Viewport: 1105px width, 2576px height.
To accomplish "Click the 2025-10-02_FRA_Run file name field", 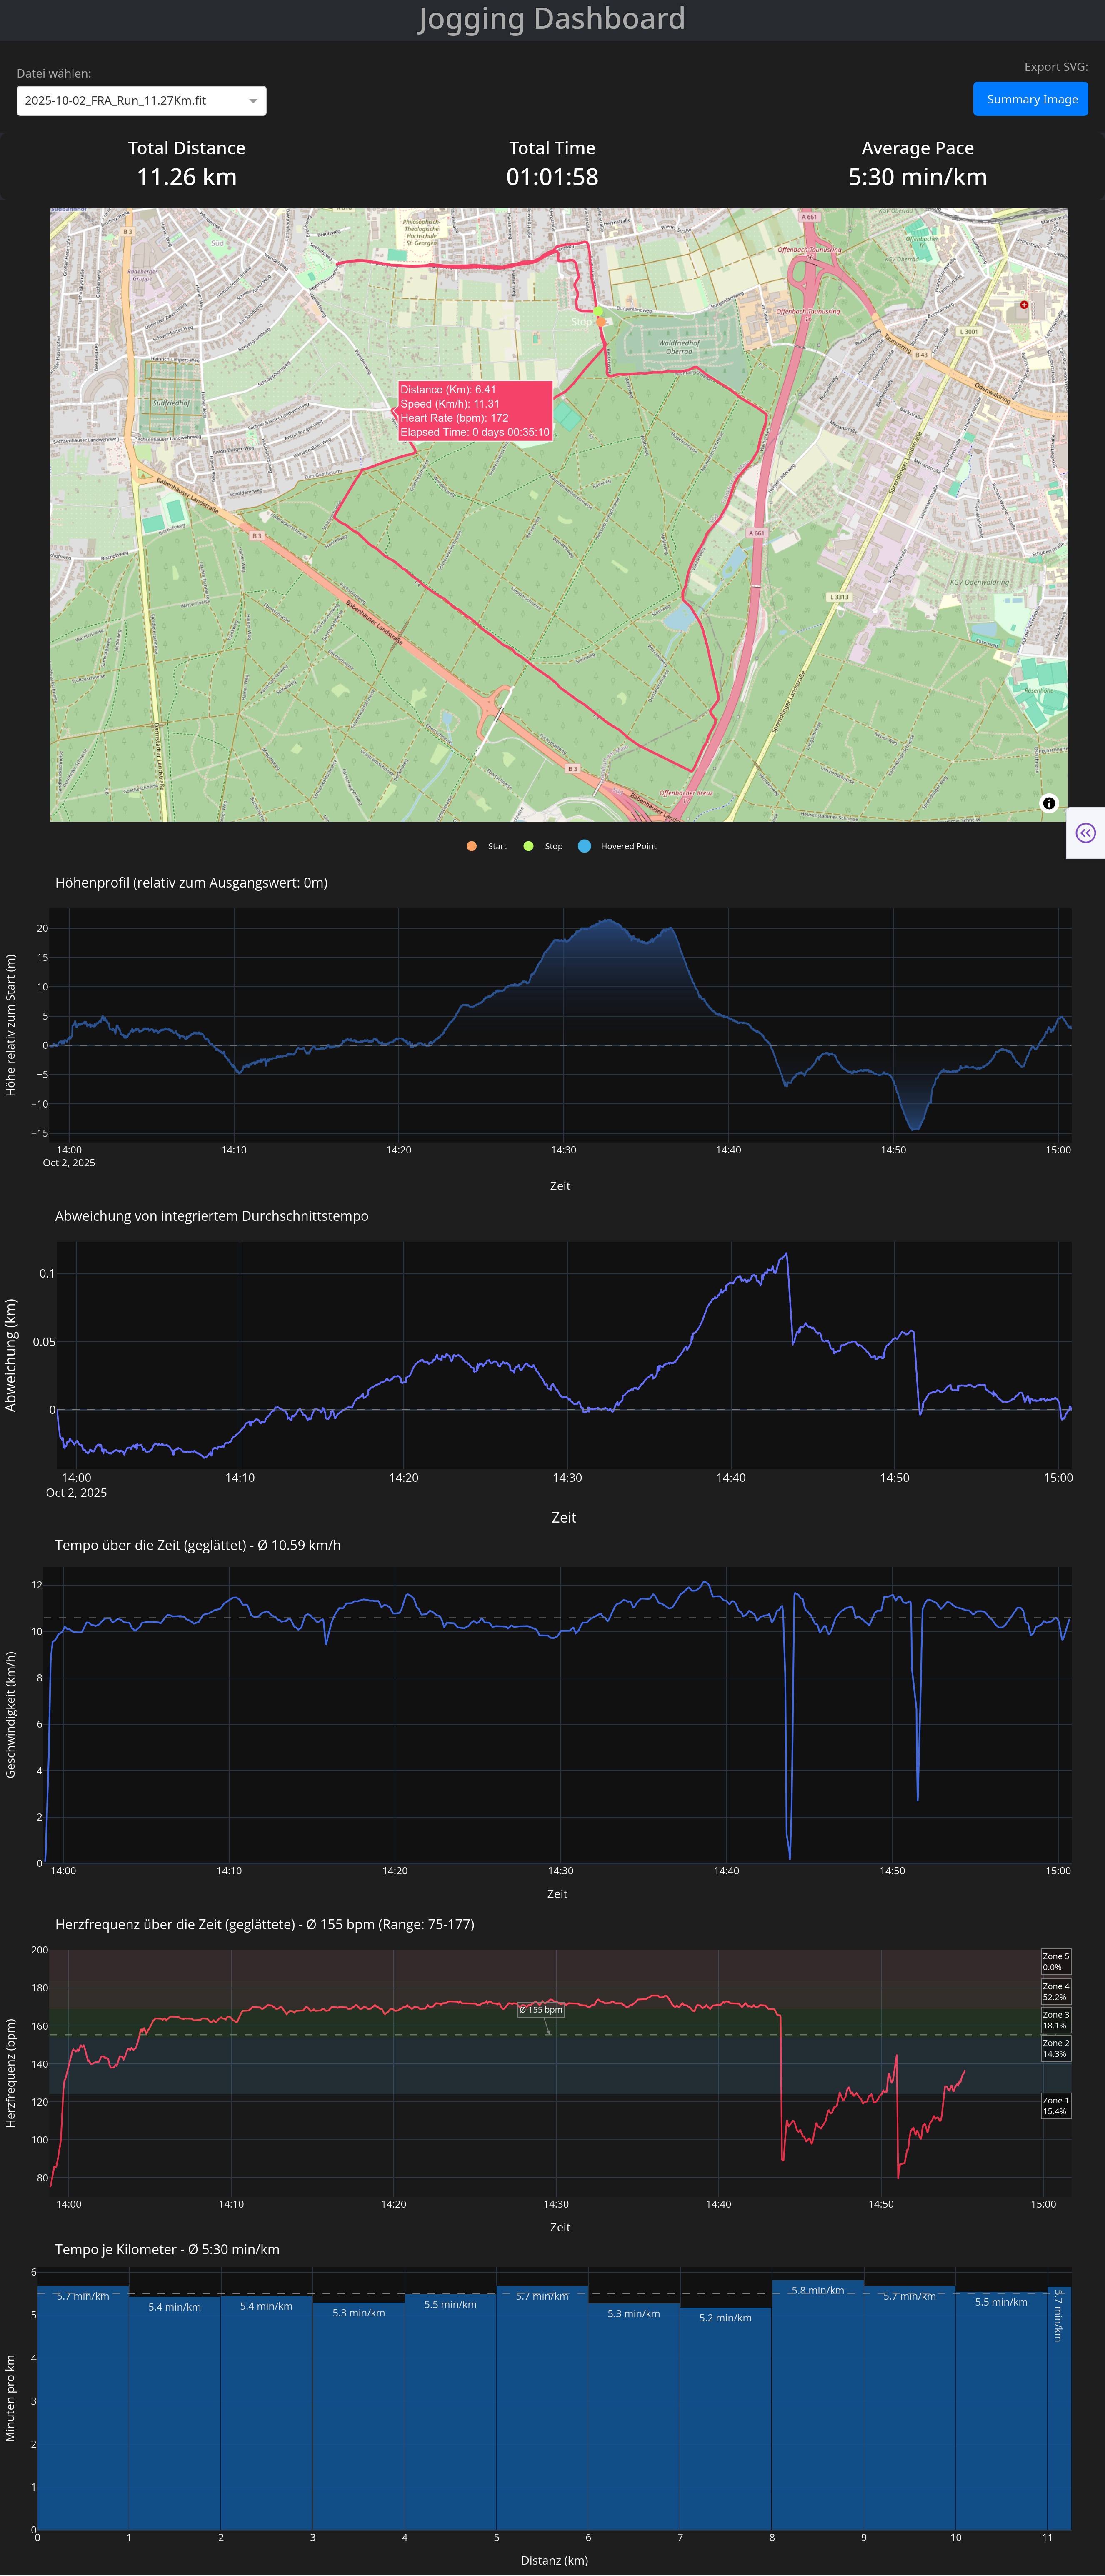I will (x=115, y=101).
